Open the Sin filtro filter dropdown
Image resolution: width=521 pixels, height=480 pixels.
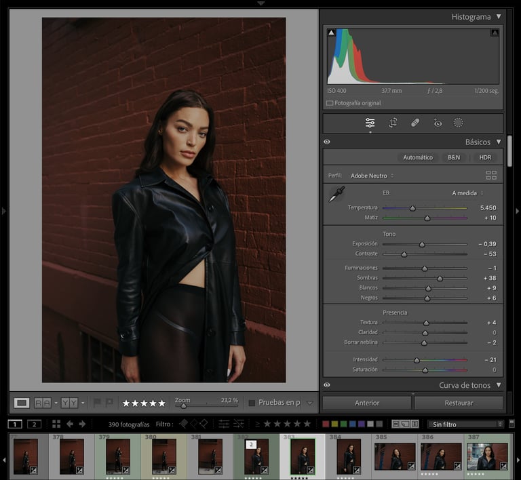coord(465,424)
